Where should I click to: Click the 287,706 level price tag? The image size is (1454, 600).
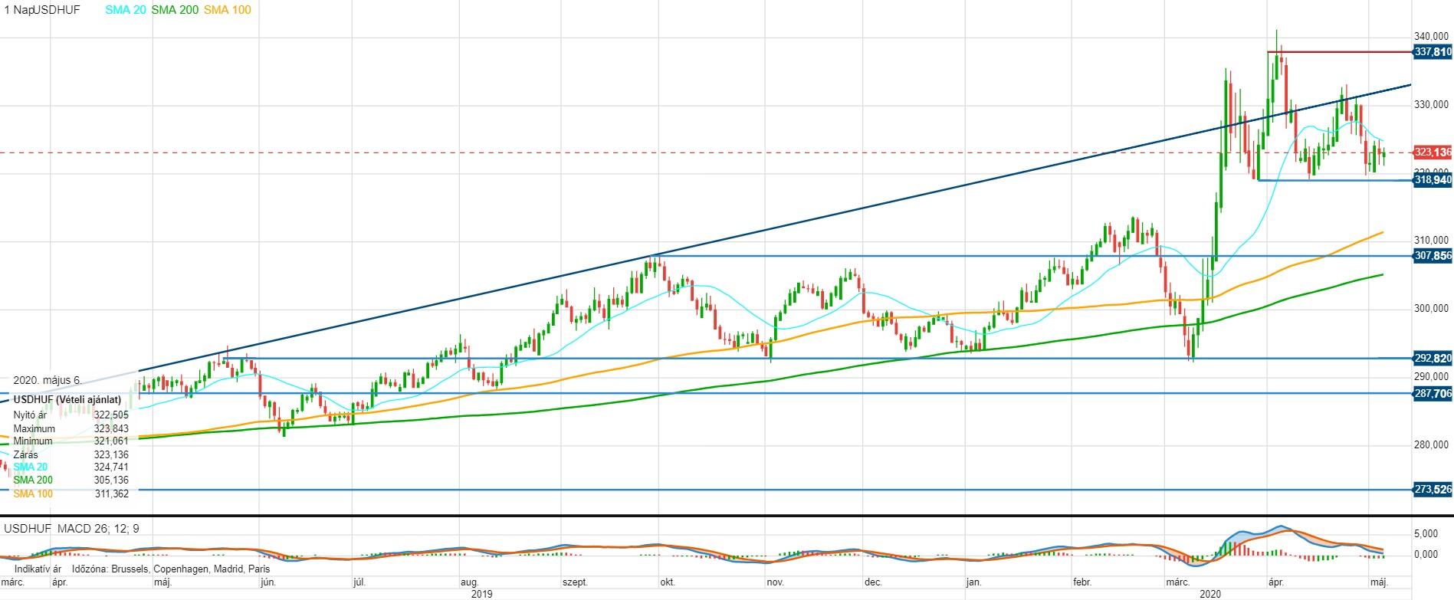point(1433,393)
